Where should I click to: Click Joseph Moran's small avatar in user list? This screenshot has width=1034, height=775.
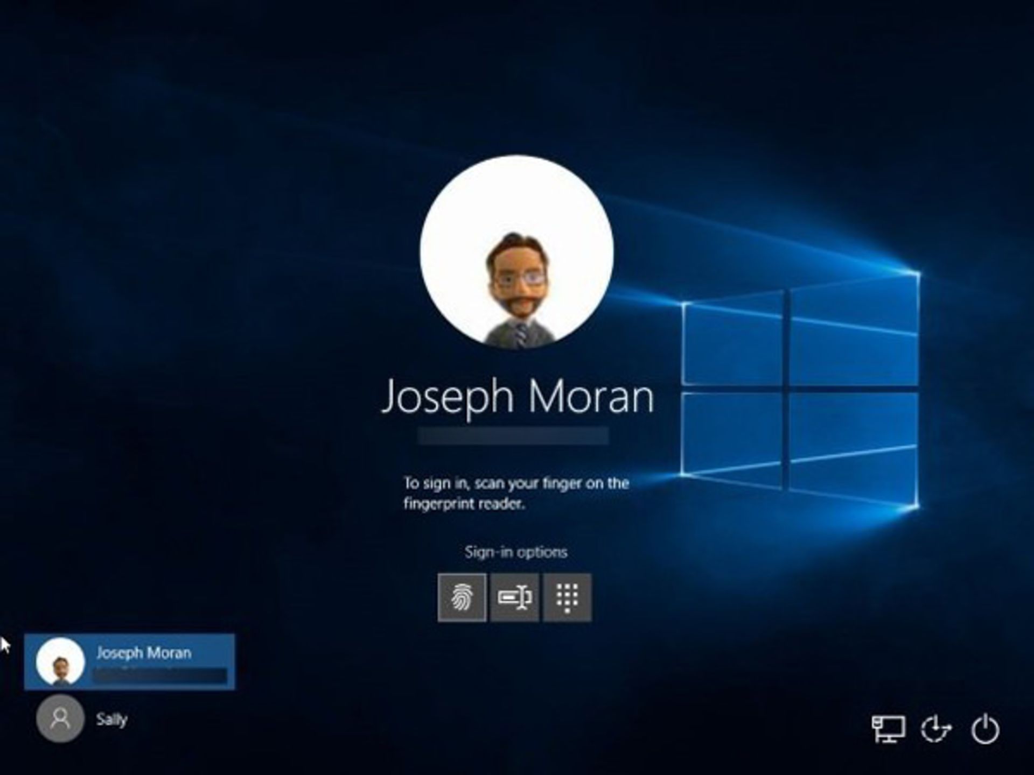tap(60, 662)
